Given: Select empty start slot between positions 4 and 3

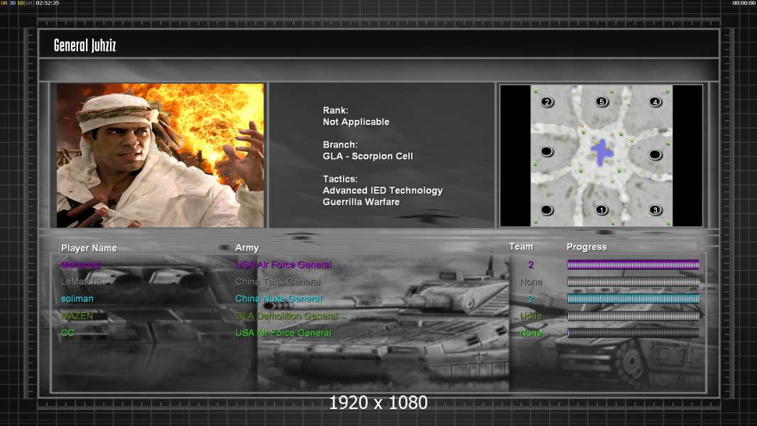Looking at the screenshot, I should [x=655, y=154].
